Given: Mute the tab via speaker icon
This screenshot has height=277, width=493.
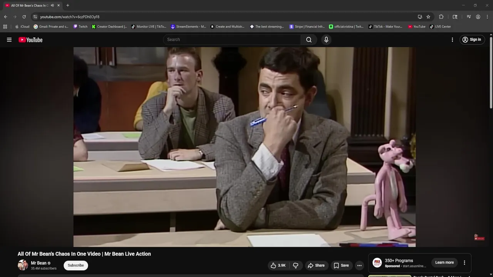Looking at the screenshot, I should [52, 5].
